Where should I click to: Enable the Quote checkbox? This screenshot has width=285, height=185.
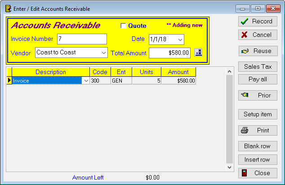(123, 26)
